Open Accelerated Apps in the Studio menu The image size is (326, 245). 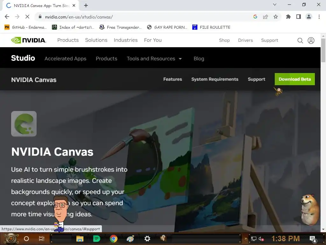pos(66,59)
